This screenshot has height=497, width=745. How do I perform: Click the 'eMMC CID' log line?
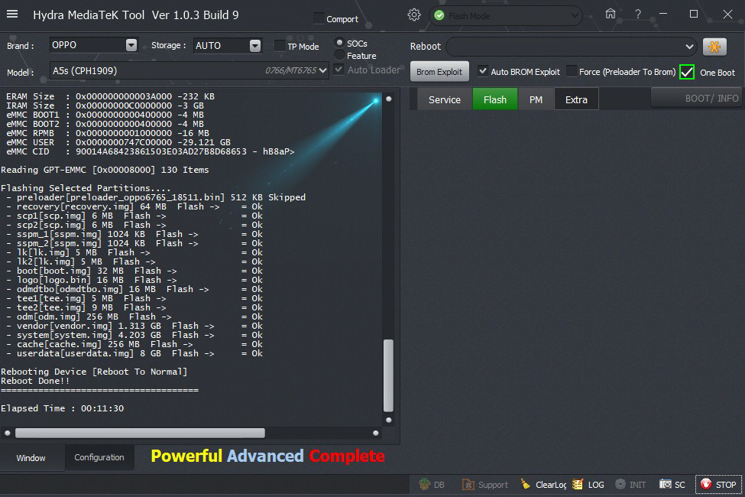coord(150,151)
